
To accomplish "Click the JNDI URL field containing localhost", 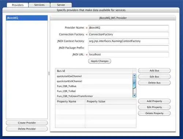I will point(128,54).
